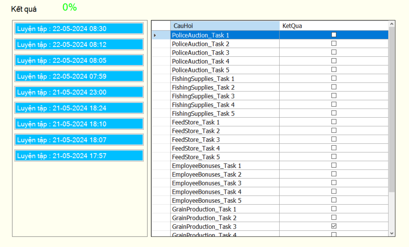
Task: Click the KetQua column header
Action: pos(334,26)
